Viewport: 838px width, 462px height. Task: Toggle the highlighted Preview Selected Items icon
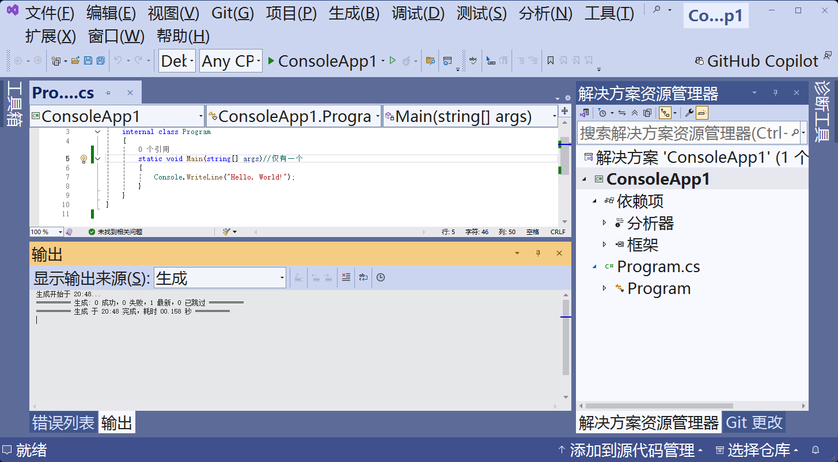(x=702, y=113)
